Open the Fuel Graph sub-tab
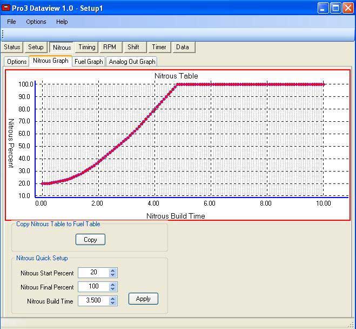This screenshot has width=356, height=329. point(89,62)
